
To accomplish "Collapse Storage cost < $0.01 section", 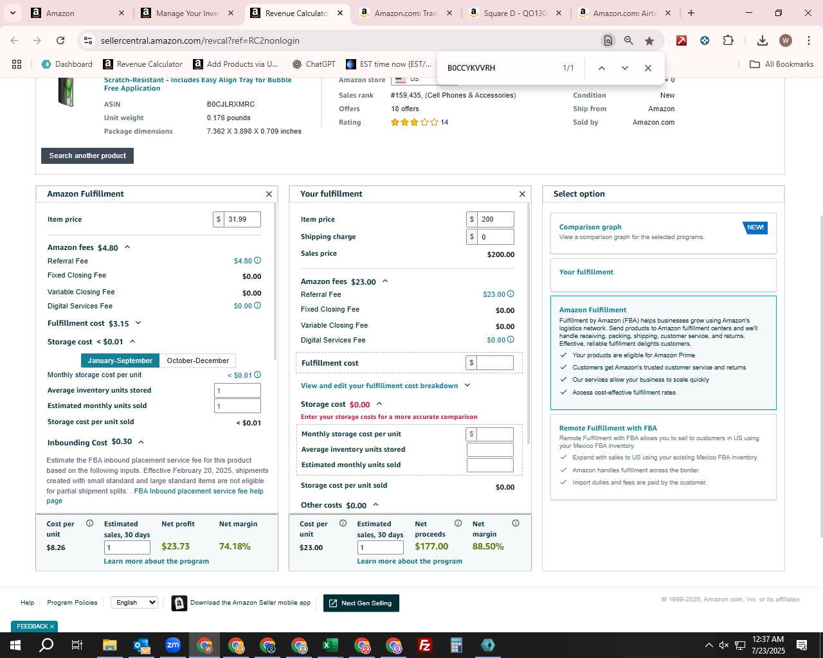I will pos(132,342).
